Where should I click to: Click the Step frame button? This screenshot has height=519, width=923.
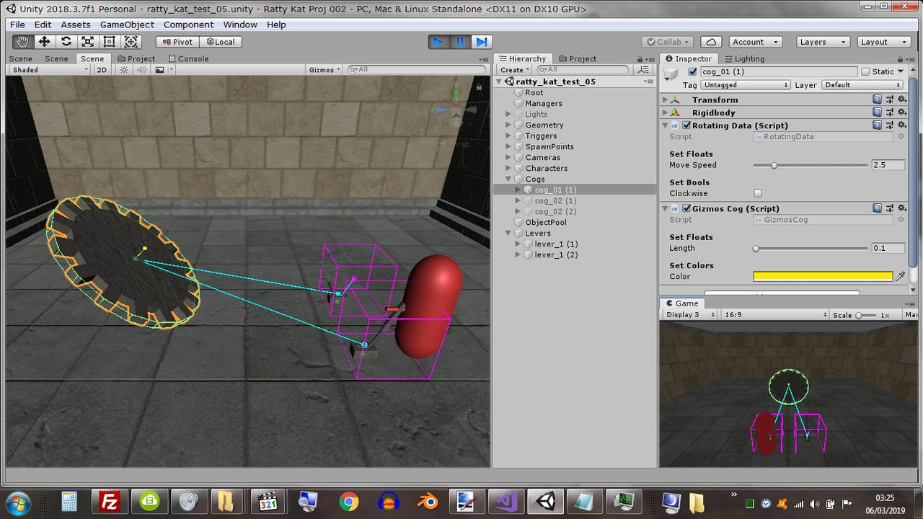click(x=482, y=42)
